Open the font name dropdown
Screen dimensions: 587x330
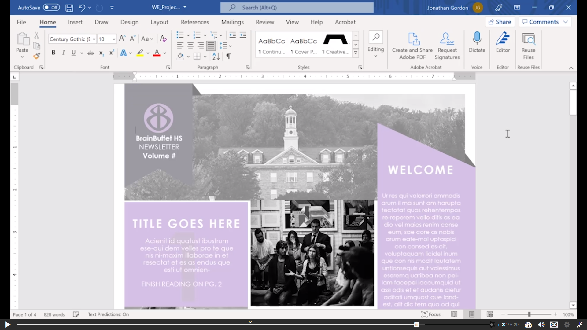[94, 39]
